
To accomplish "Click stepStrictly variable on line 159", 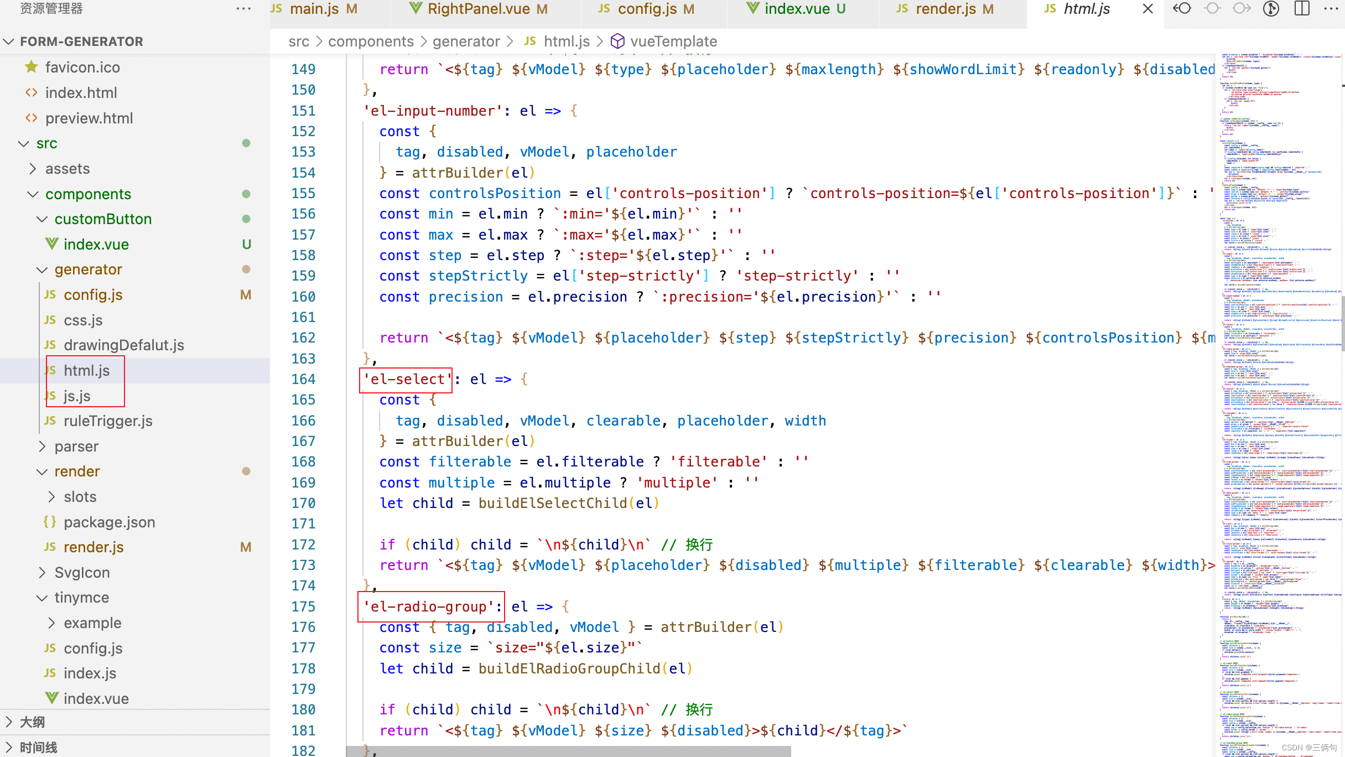I will [478, 276].
